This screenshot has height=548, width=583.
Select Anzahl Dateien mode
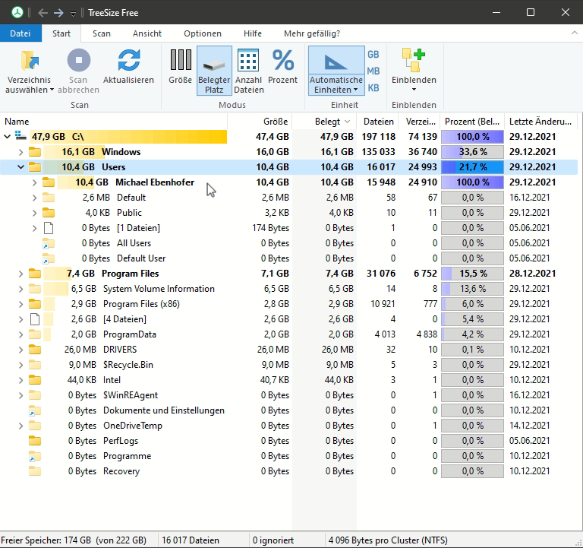click(249, 71)
